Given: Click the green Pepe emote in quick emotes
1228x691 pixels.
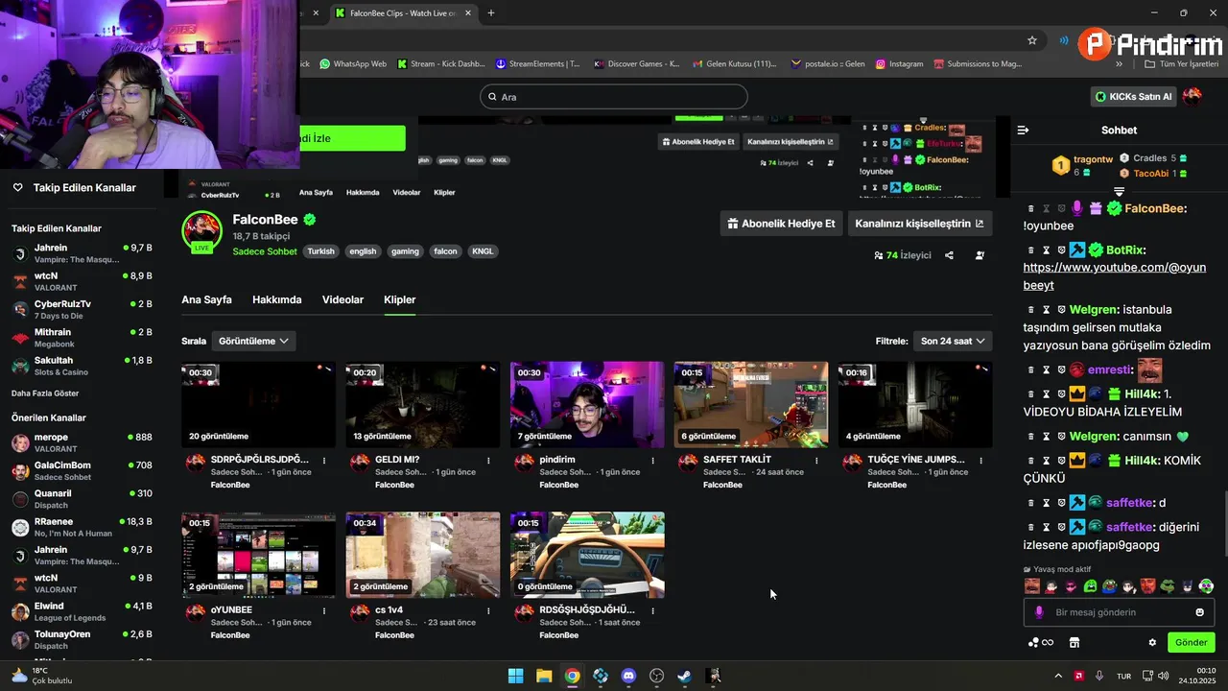Looking at the screenshot, I should 1168,586.
